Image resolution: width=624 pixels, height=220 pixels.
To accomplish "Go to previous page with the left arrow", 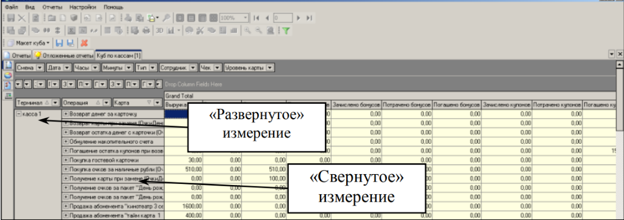I will pos(267,18).
